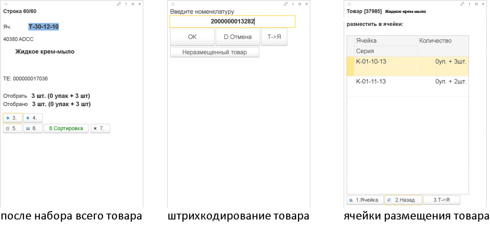The image size is (490, 225).
Task: Click Отобрано 3 шт. value
Action: [x=61, y=104]
